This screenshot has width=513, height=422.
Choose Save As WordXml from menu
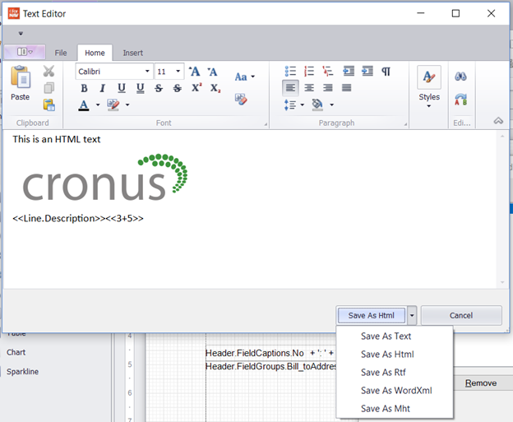[395, 391]
